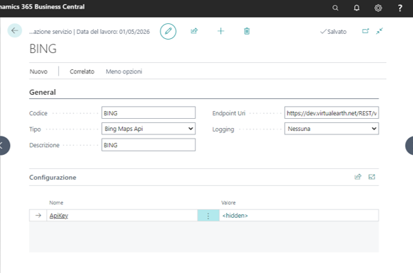Open settings gear icon
The height and width of the screenshot is (273, 413).
[378, 8]
